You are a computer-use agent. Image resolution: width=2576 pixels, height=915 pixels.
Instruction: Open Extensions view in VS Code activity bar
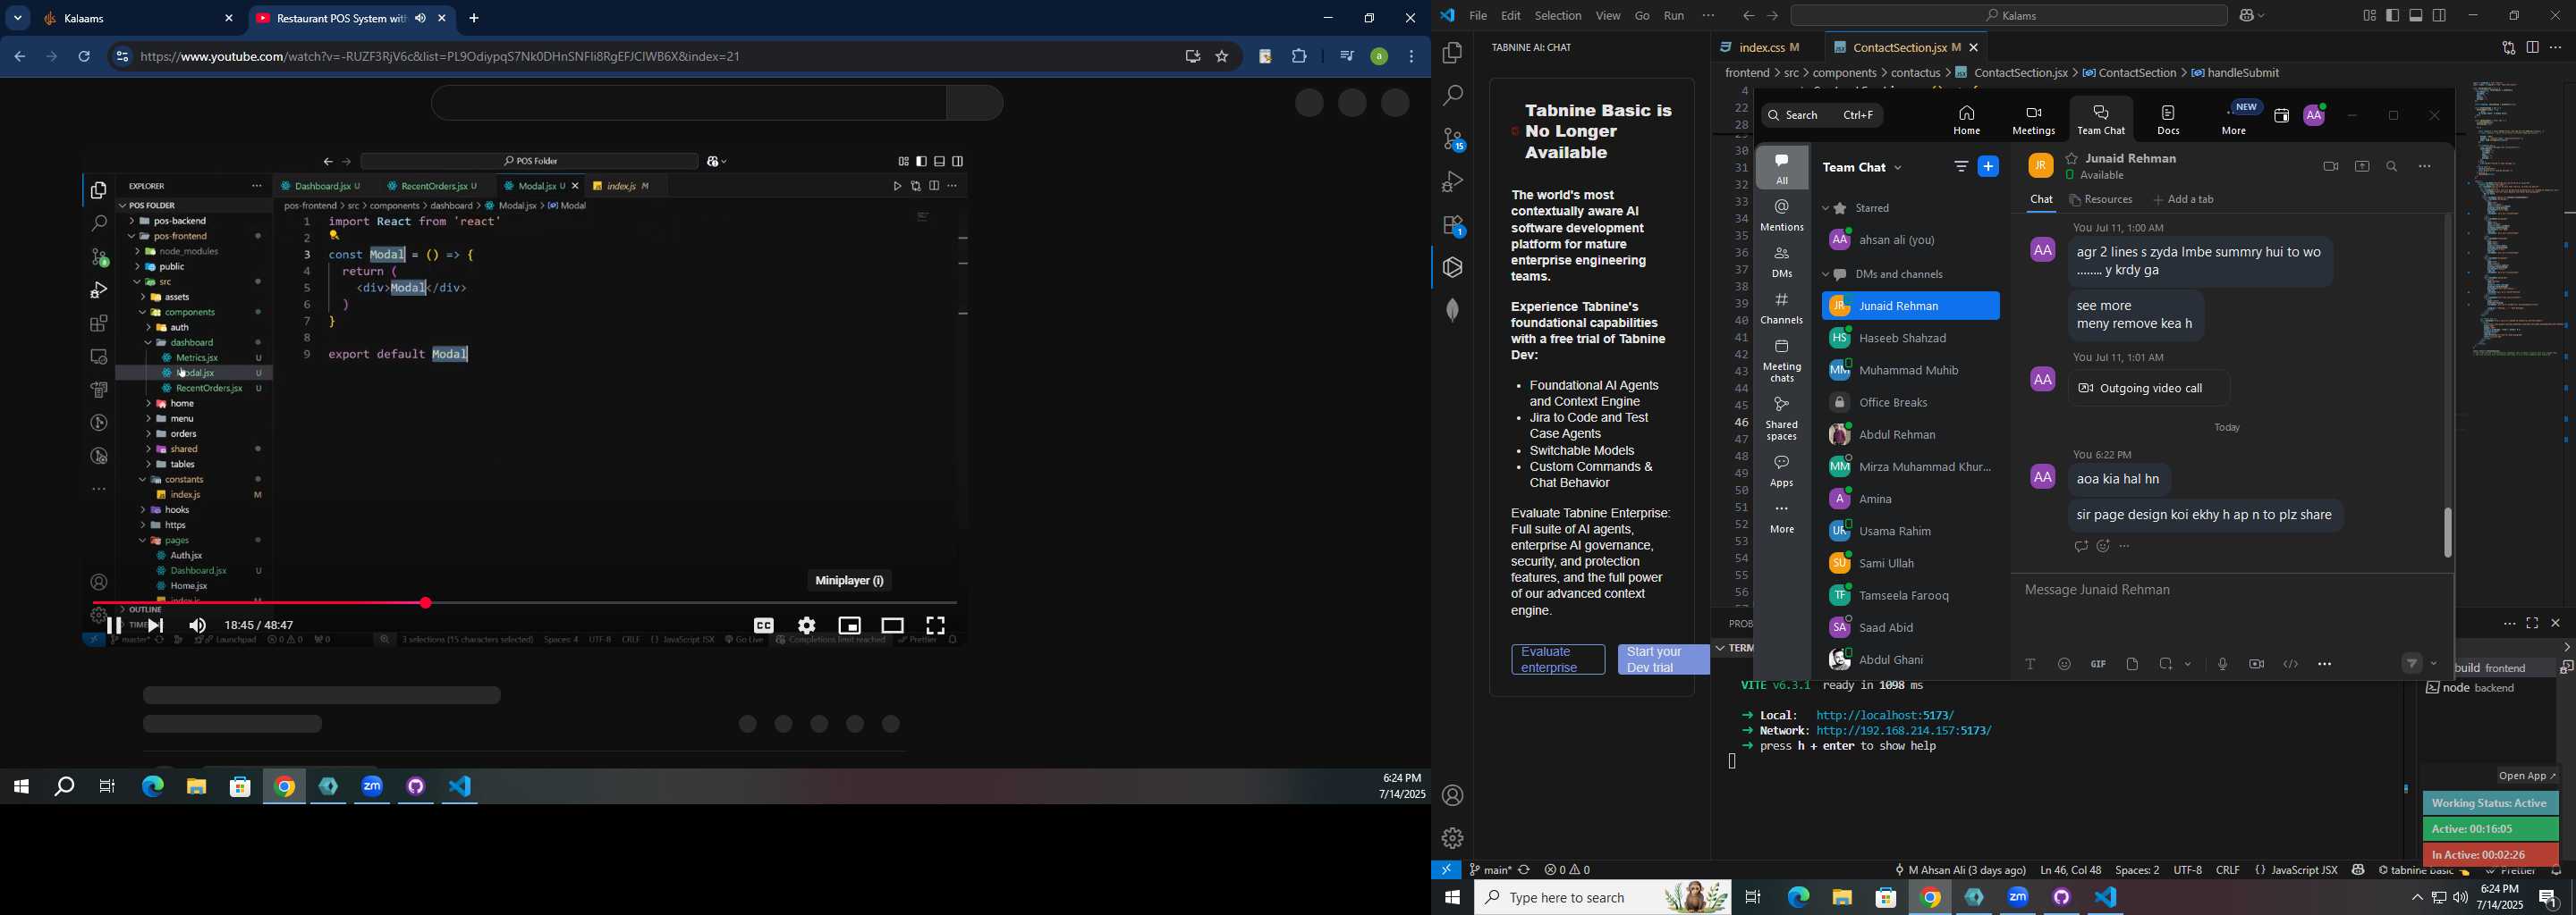[1452, 226]
